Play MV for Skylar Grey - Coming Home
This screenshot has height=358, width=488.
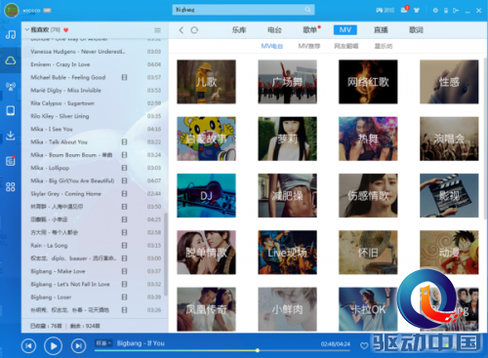click(124, 193)
